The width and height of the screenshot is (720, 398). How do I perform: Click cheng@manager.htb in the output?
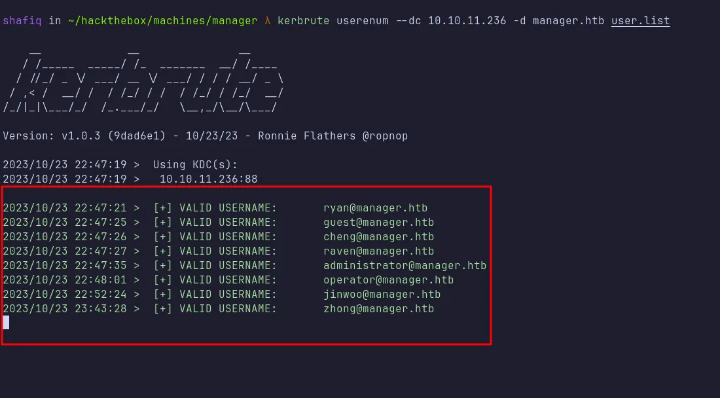coord(378,237)
